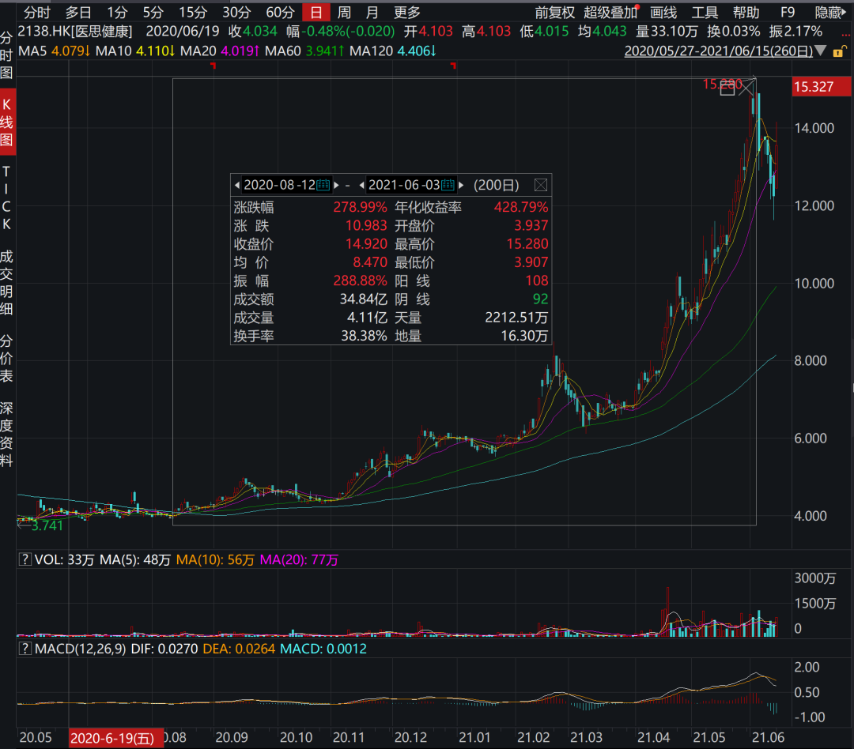854x749 pixels.
Task: Step end date 2021-06-03 forward
Action: pyautogui.click(x=461, y=185)
